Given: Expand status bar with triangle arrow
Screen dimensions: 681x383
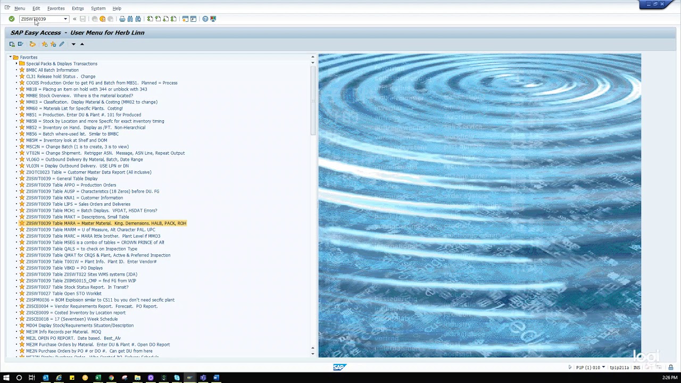Looking at the screenshot, I should coord(570,368).
